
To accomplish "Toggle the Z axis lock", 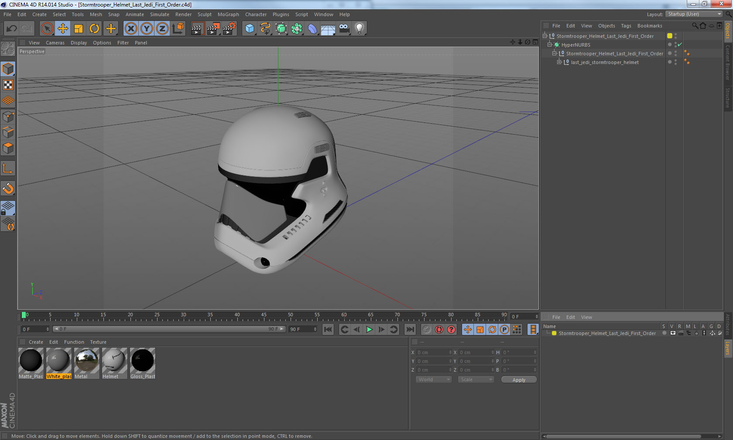I will (162, 29).
